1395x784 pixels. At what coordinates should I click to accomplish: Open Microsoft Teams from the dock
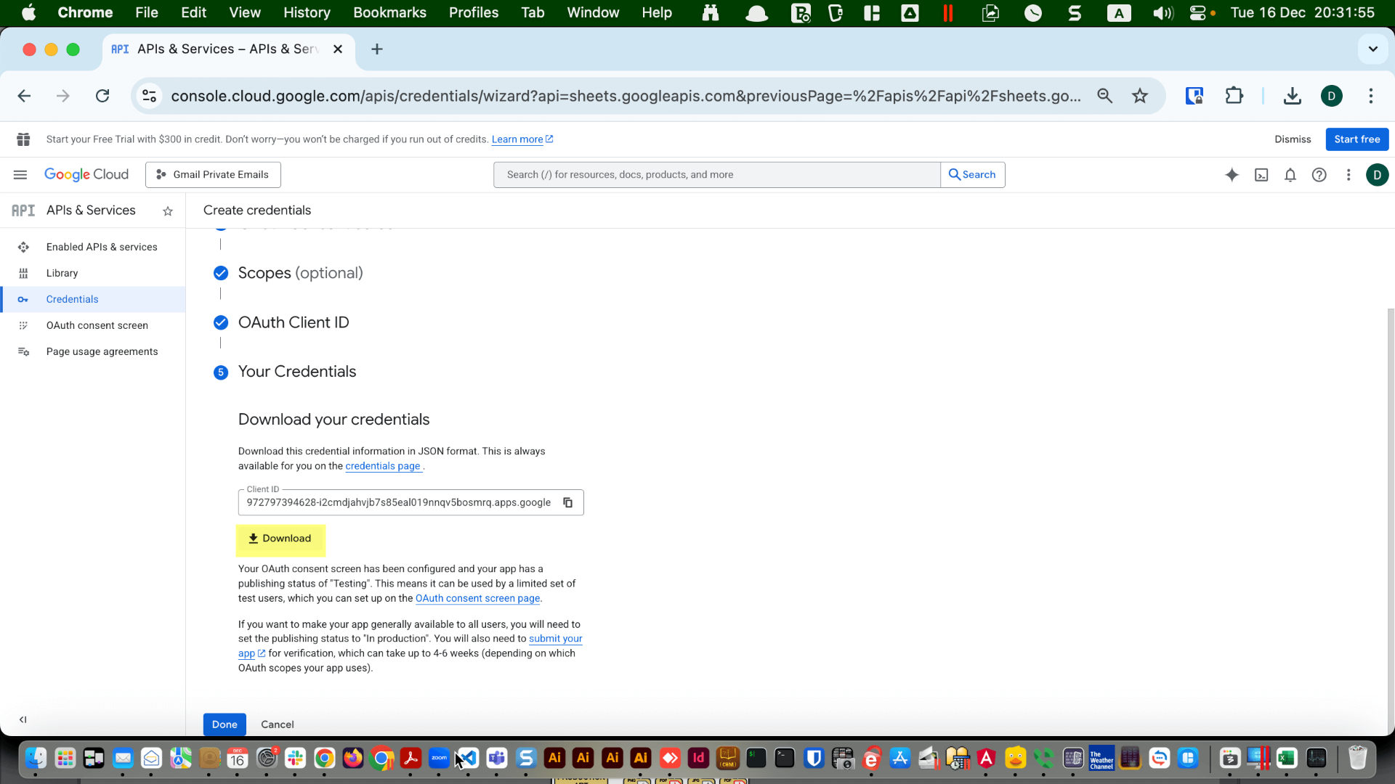[497, 758]
